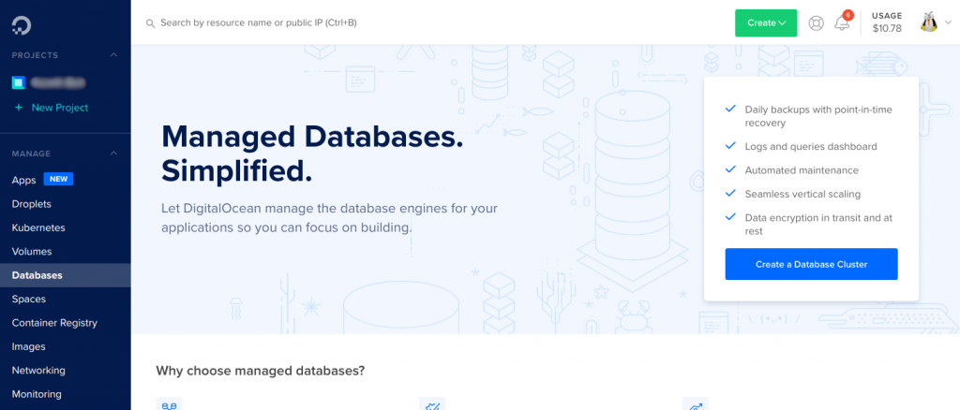Select Spaces in the sidebar
The height and width of the screenshot is (410, 960).
(x=29, y=300)
